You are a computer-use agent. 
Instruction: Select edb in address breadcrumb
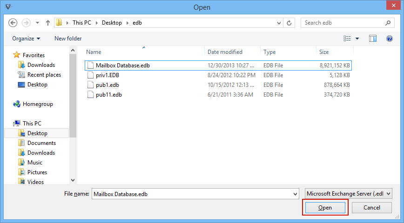(137, 23)
